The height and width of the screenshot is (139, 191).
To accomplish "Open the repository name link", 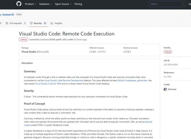I will pos(7,14).
